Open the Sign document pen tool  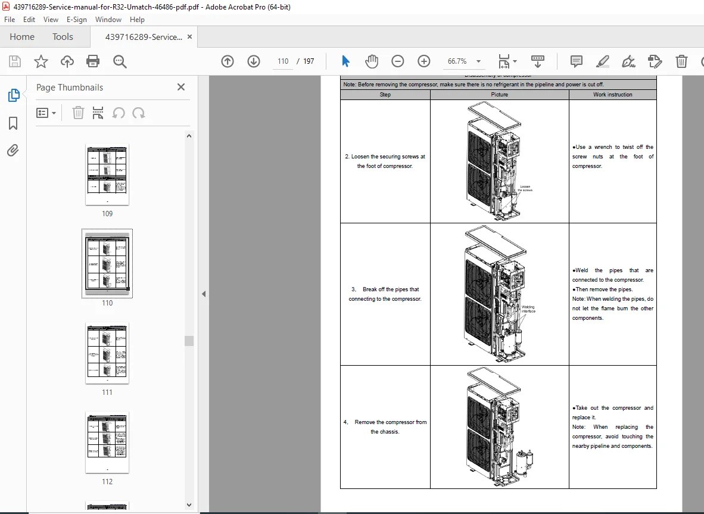[x=628, y=61]
